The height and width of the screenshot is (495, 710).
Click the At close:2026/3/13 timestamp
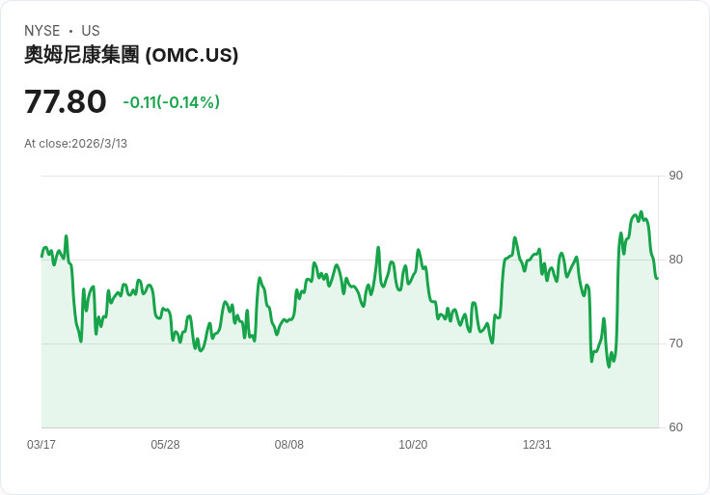tap(75, 144)
